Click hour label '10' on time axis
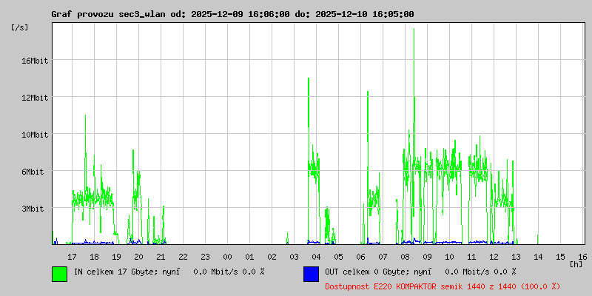Screen dimensions: 592x296 pos(450,257)
